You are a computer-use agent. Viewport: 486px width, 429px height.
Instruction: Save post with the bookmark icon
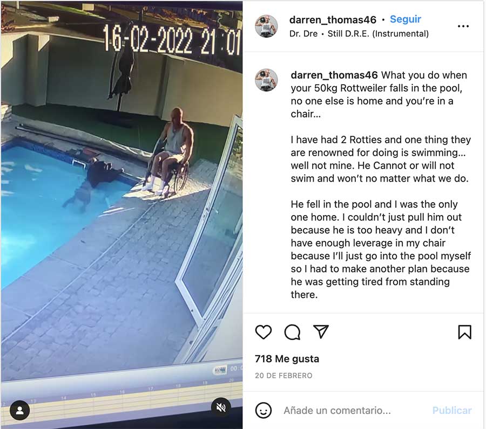point(464,332)
